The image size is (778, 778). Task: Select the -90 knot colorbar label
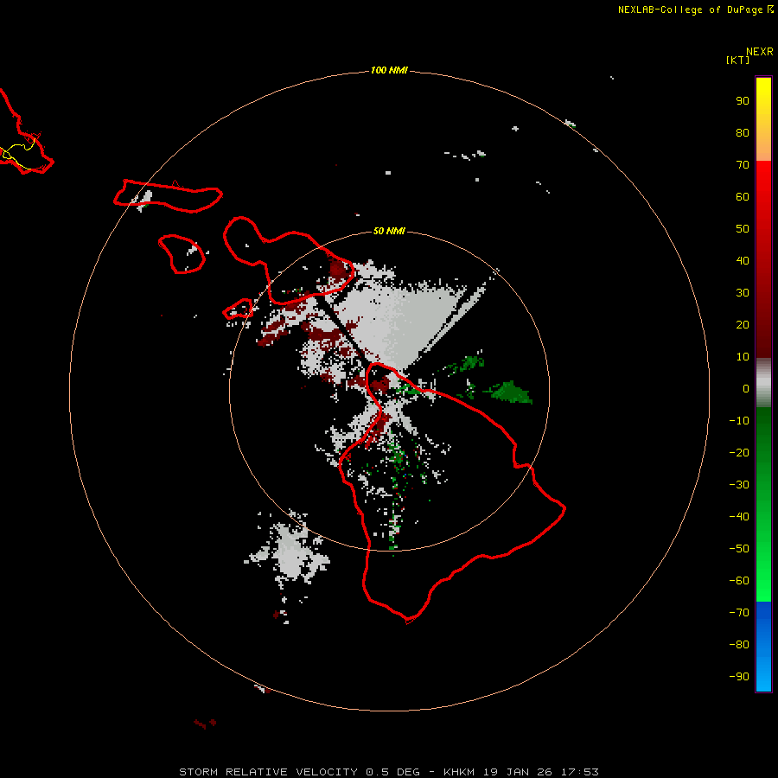pyautogui.click(x=739, y=677)
